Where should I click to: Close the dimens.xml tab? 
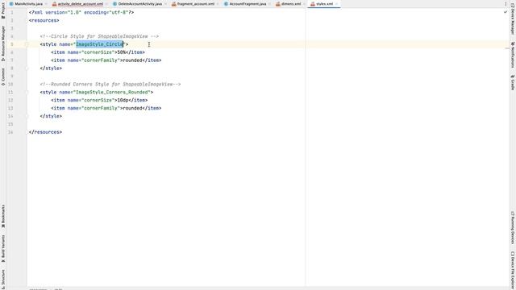click(304, 4)
